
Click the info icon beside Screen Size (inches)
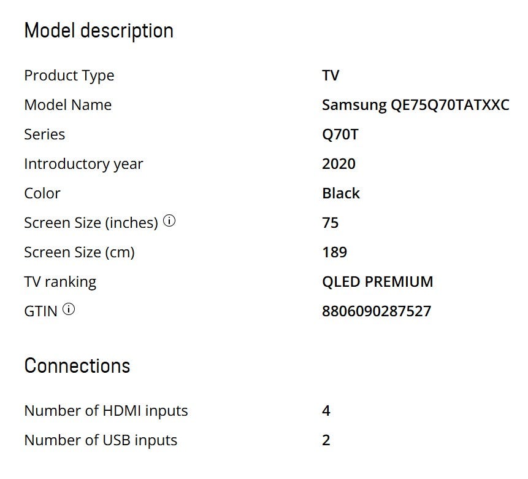(x=169, y=222)
